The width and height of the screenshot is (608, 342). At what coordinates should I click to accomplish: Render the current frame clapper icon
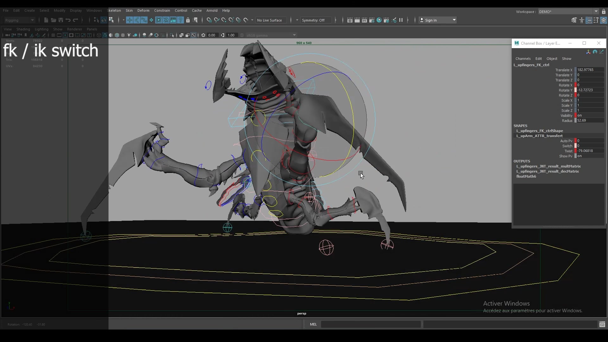tap(357, 20)
